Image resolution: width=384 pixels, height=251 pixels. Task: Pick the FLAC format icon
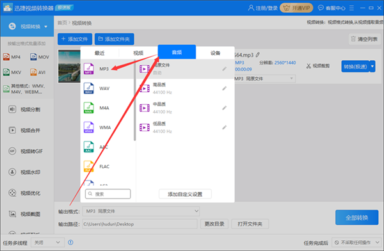[x=89, y=166]
